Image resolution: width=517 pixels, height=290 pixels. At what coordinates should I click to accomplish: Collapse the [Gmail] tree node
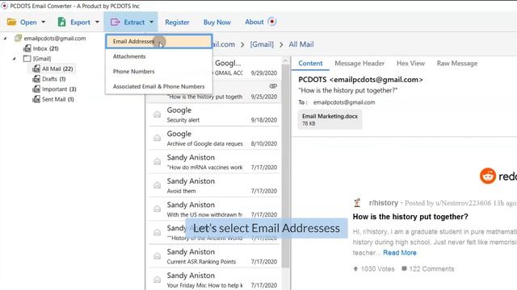coord(15,59)
